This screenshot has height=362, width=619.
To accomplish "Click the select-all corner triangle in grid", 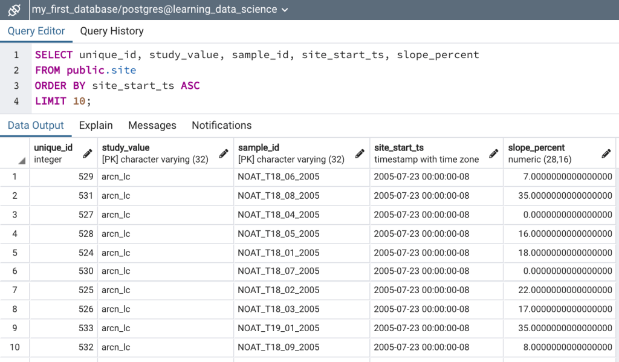I will click(x=22, y=161).
